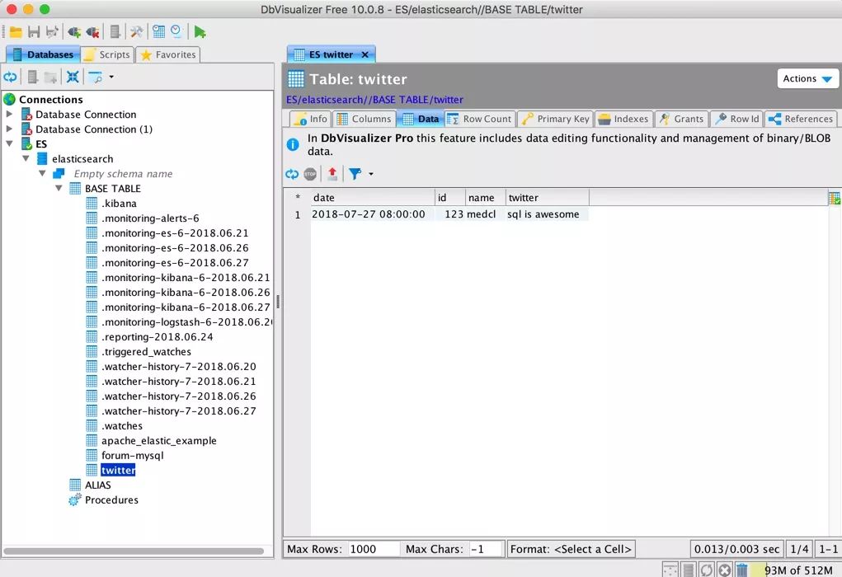This screenshot has width=842, height=577.
Task: Reload the data grid with refresh icon
Action: coord(292,174)
